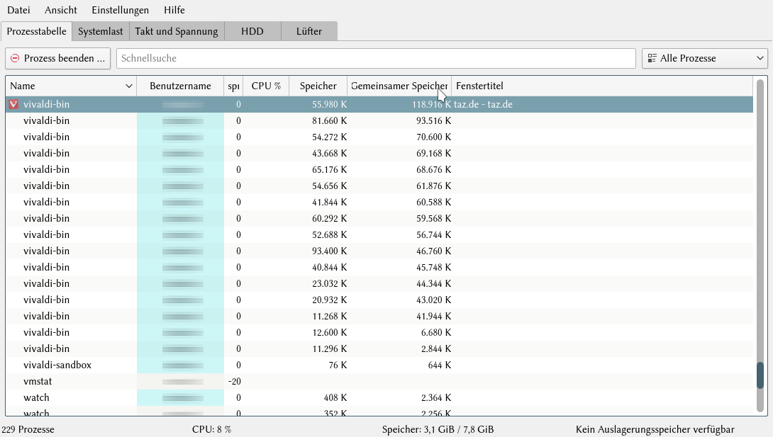Switch to the HDD tab
Viewport: 773px width, 437px height.
(252, 31)
